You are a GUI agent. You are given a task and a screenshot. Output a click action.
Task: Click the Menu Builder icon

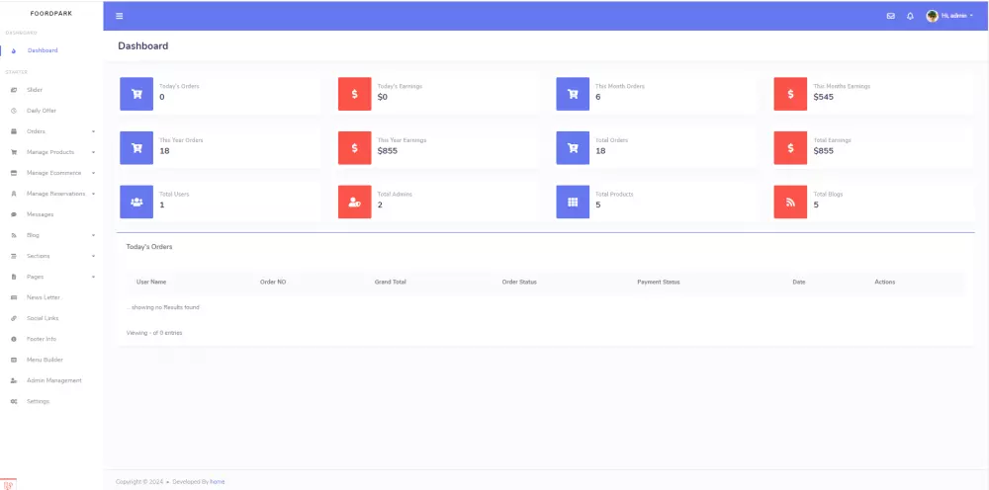coord(13,360)
